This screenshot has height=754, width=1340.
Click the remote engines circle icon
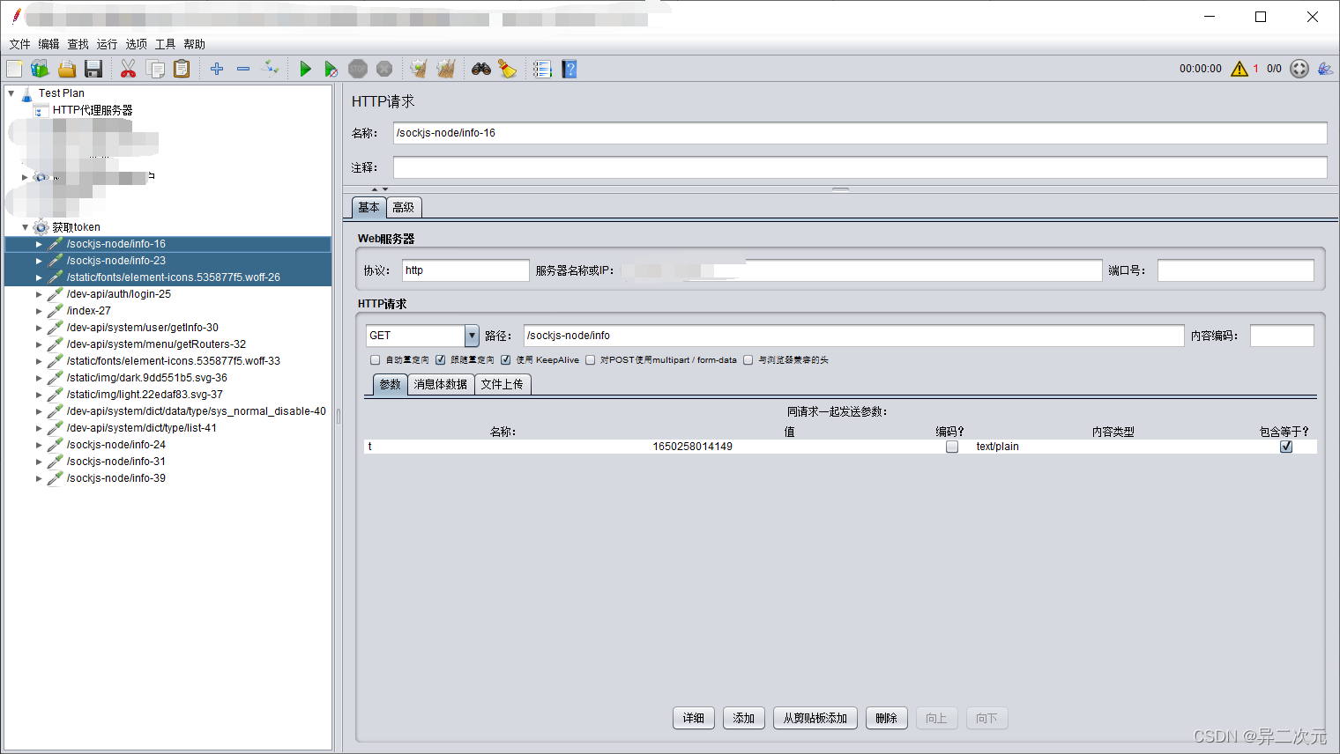coord(1299,69)
